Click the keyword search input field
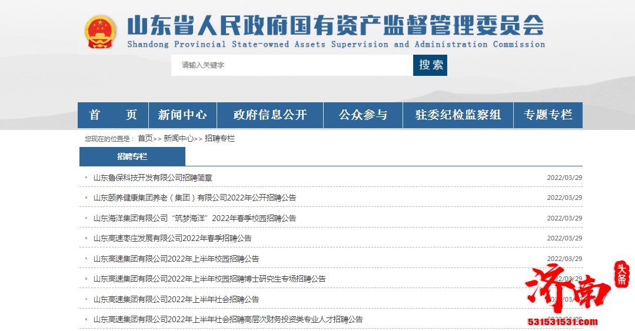Image resolution: width=635 pixels, height=331 pixels. pos(292,65)
